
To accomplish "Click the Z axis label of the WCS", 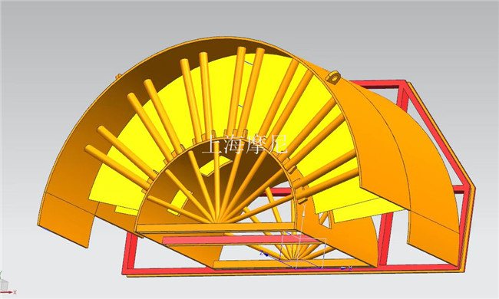I will pos(262,253).
